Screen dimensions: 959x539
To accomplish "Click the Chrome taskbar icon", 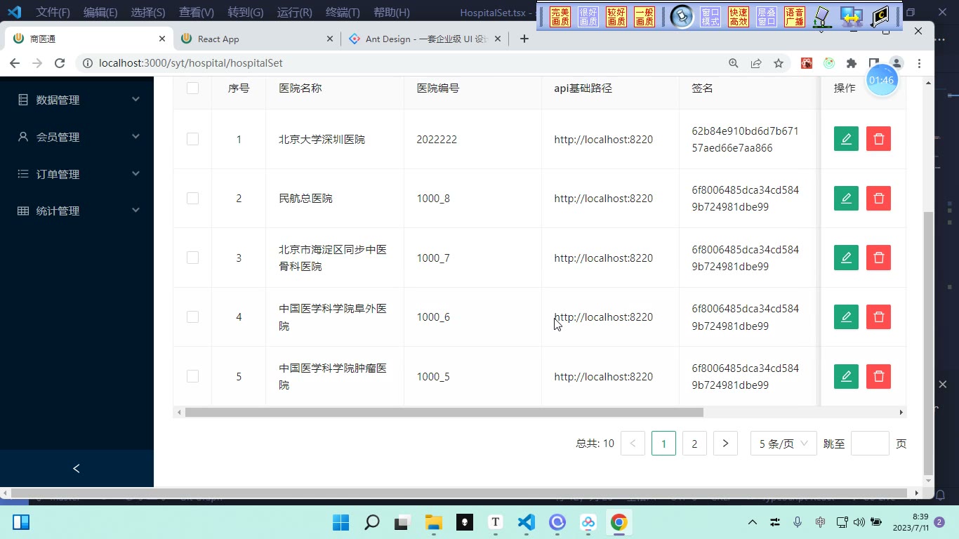I will tap(619, 522).
